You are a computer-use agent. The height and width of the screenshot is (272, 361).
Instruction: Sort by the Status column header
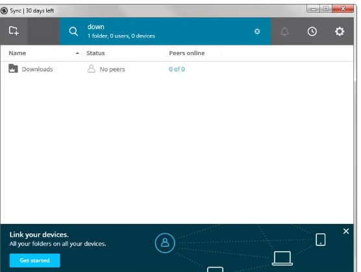pyautogui.click(x=95, y=53)
